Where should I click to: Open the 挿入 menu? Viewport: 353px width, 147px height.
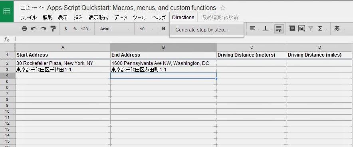tap(78, 18)
